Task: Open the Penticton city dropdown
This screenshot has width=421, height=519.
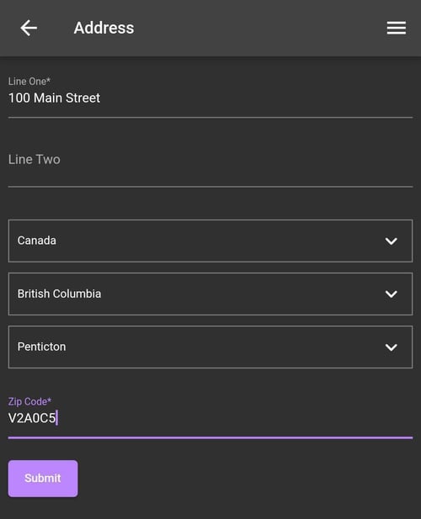Action: (x=210, y=347)
